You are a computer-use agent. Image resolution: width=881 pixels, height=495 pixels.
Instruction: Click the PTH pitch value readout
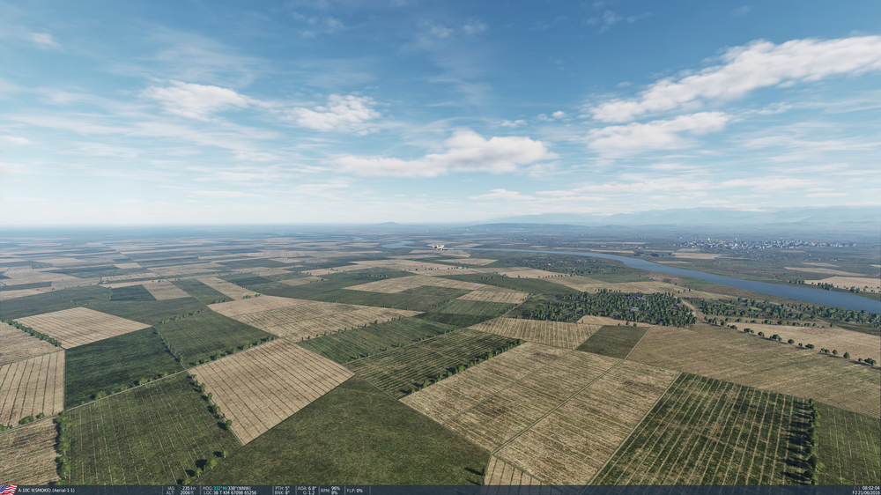(x=283, y=488)
